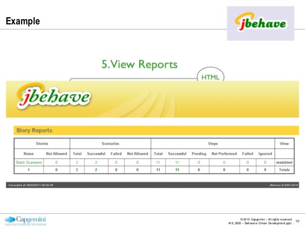Screen dimensions: 305x229
Task: Click green successful steps 11 in Totals row
Action: tap(177, 170)
